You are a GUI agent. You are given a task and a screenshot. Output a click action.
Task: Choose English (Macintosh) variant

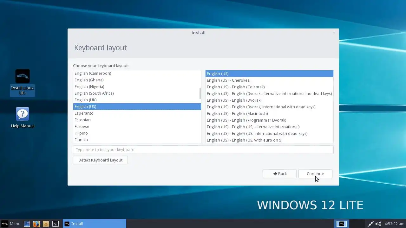tap(269, 113)
